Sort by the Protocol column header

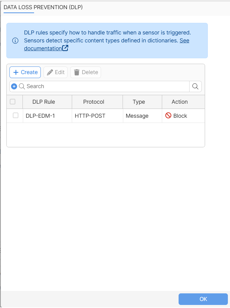click(x=94, y=102)
